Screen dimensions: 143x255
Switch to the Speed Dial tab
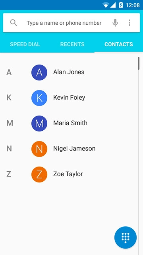click(25, 44)
